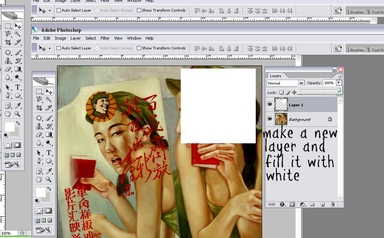Screen dimensions: 384x238
Task: Select the Slice tool in the far-left toolbox
Action: [17, 42]
